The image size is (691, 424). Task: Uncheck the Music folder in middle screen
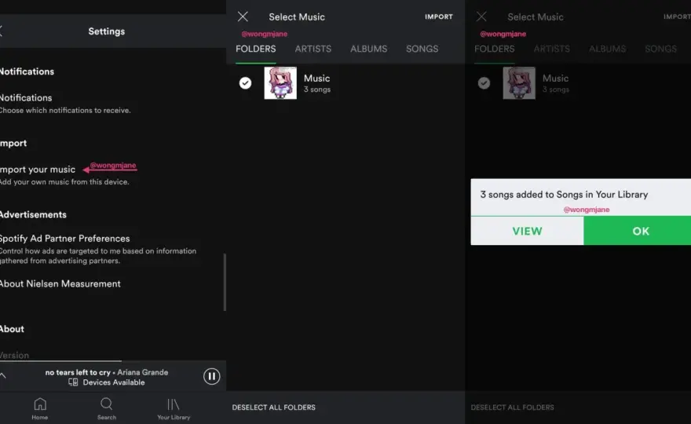tap(246, 83)
